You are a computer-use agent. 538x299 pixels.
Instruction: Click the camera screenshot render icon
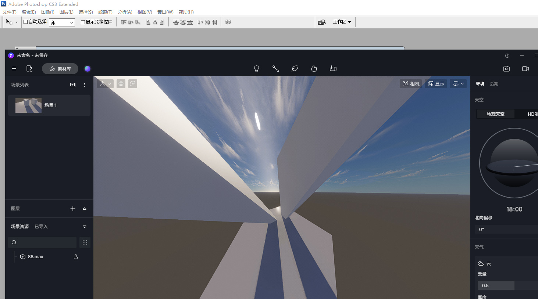tap(506, 69)
